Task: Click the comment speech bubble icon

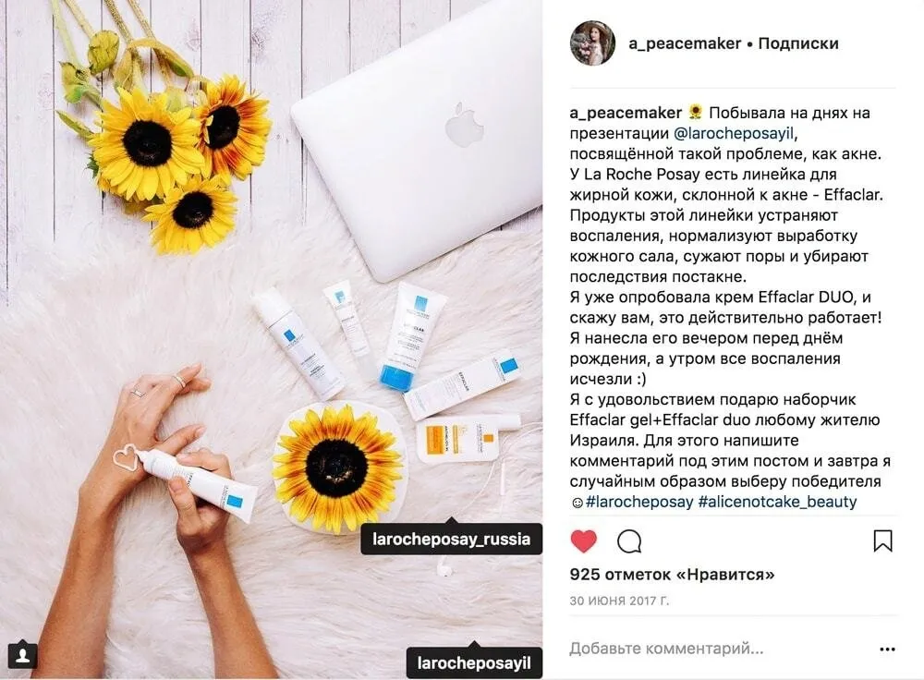Action: 629,540
